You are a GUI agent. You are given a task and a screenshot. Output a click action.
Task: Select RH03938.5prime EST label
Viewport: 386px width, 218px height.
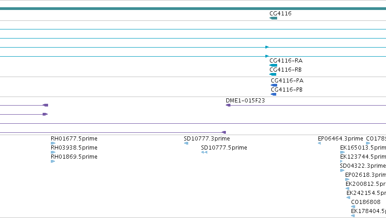[74, 148]
